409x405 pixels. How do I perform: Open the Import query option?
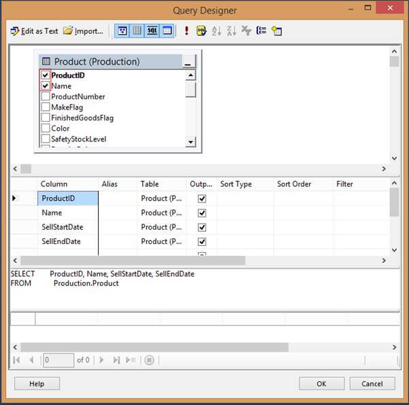(x=83, y=31)
